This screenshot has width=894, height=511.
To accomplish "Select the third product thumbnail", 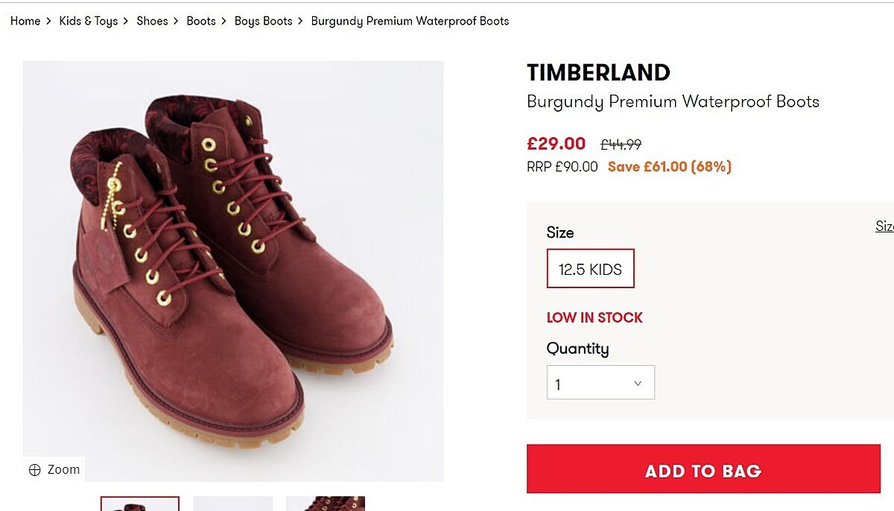I will click(325, 504).
